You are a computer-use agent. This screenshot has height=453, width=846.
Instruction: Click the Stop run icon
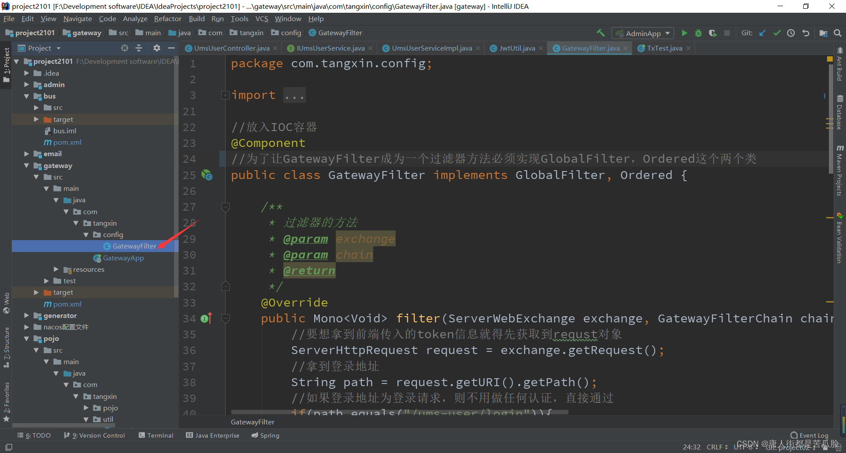[x=727, y=33]
